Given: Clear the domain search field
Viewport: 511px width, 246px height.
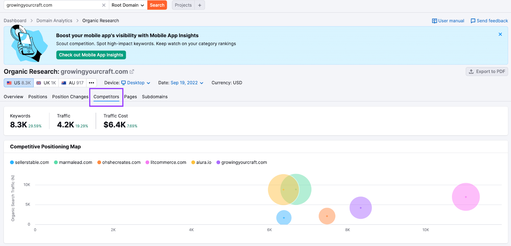Looking at the screenshot, I should point(104,5).
